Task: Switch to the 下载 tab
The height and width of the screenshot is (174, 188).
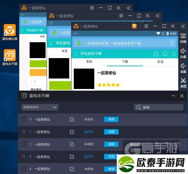Action: 125,62
